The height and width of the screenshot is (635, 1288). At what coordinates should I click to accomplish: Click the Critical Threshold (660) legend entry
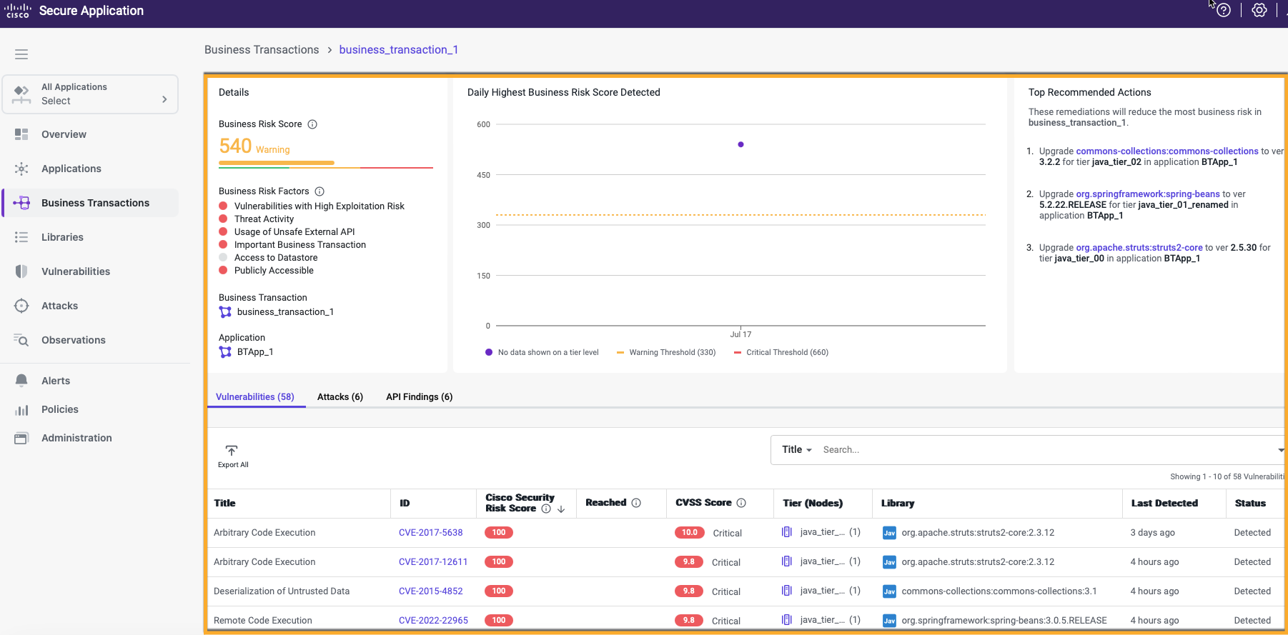781,353
